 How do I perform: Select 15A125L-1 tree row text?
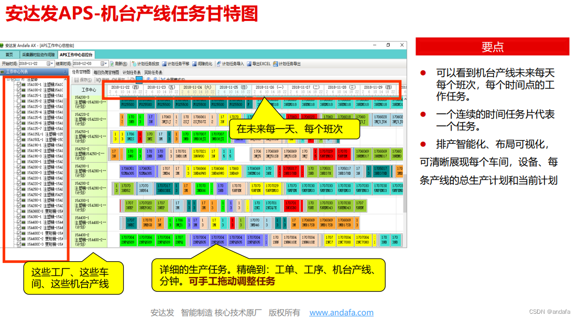pos(45,134)
